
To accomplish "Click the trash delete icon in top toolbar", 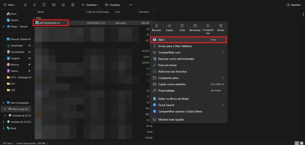I will click(73, 5).
